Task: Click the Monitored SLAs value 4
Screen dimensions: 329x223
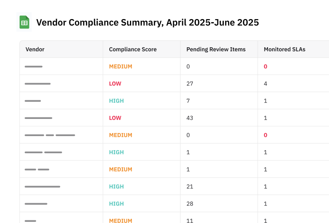Action: tap(265, 84)
